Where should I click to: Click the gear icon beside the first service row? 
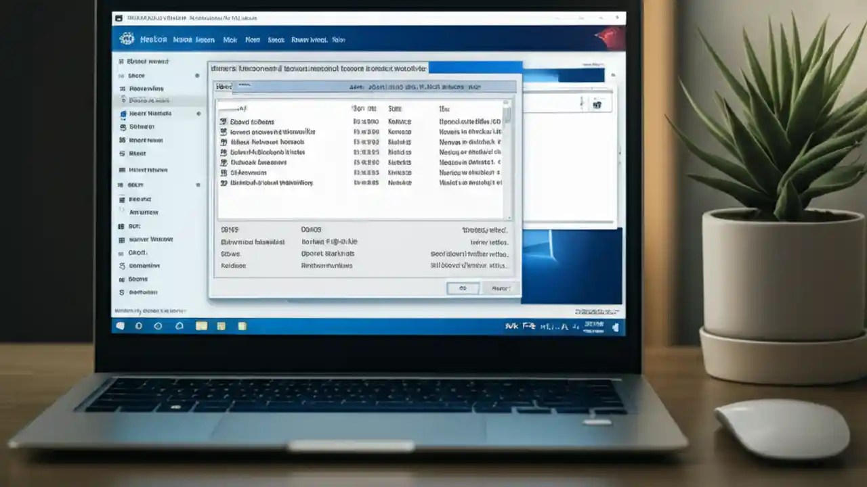224,122
